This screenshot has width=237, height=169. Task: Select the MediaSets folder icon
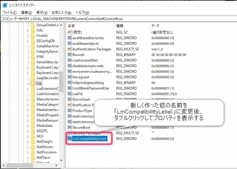pos(33,126)
